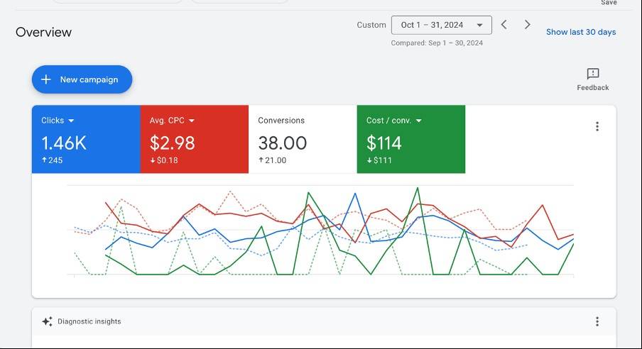Select the blue Clicks 1.46K value
The height and width of the screenshot is (349, 642).
(64, 143)
